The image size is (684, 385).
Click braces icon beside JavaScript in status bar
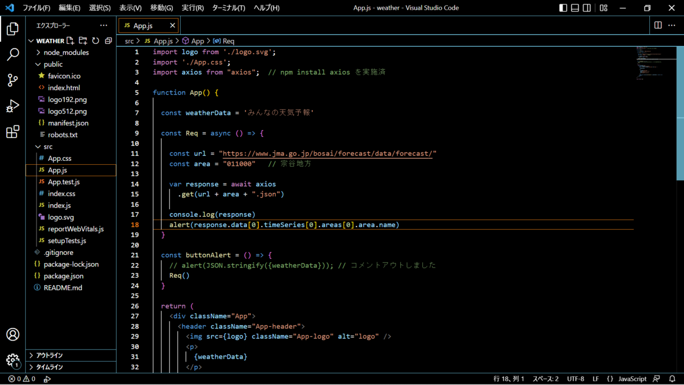tap(610, 379)
